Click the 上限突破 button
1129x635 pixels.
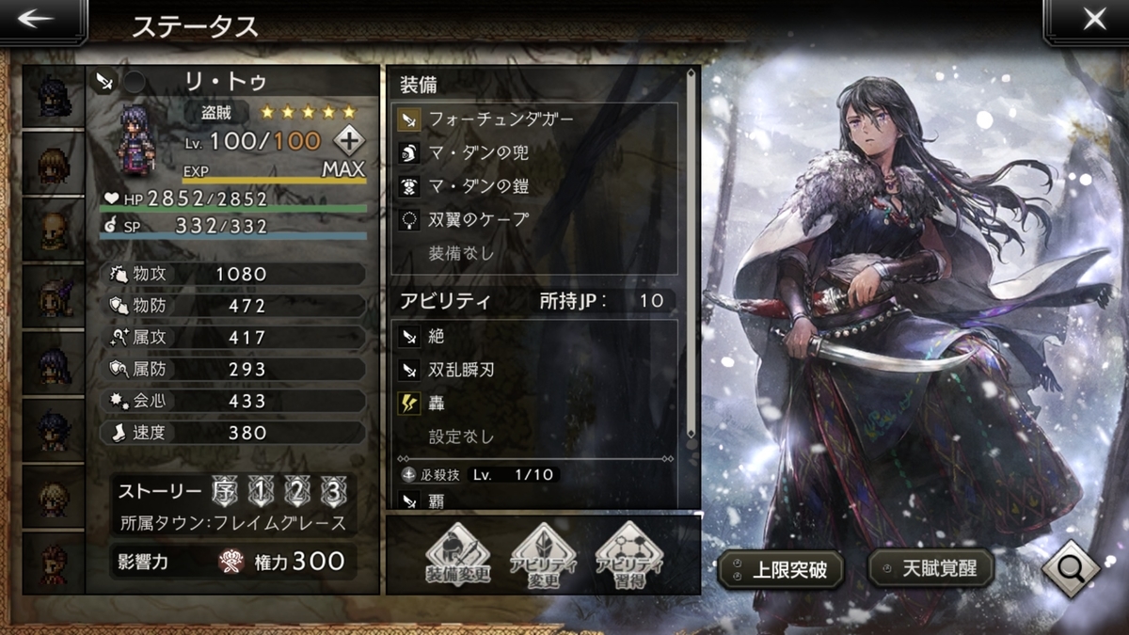tap(780, 567)
